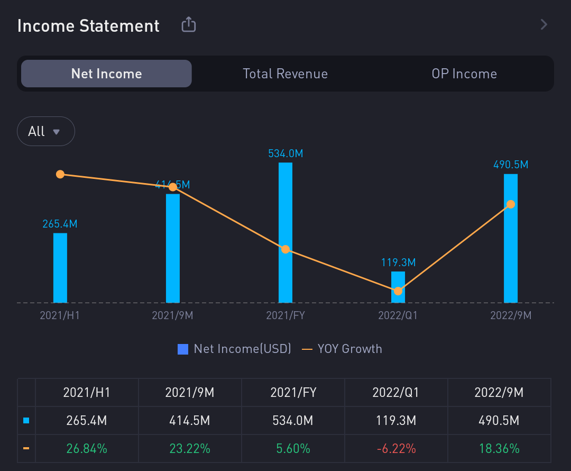
Task: Click the share icon beside Income Statement
Action: click(x=189, y=25)
